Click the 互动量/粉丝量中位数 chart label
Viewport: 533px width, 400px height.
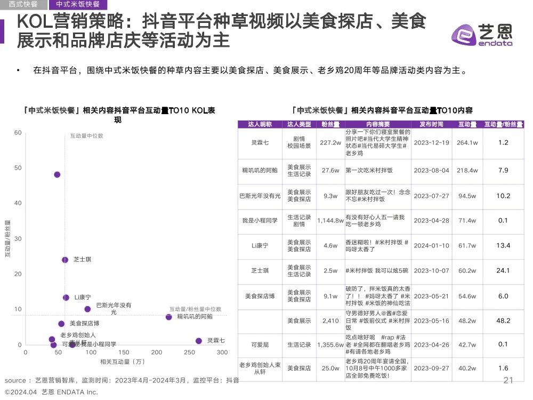(x=195, y=309)
